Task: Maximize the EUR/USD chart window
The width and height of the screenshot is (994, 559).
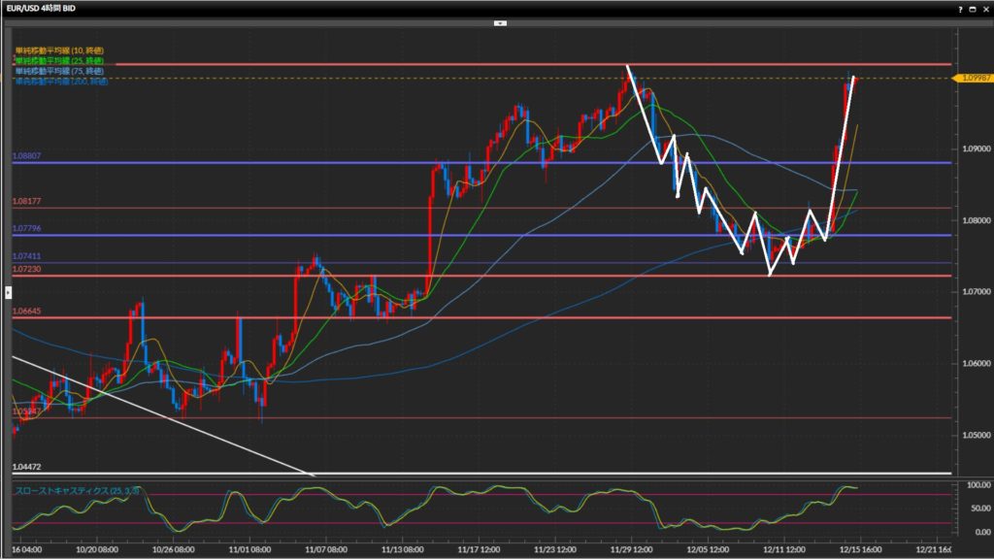Action: (x=972, y=8)
